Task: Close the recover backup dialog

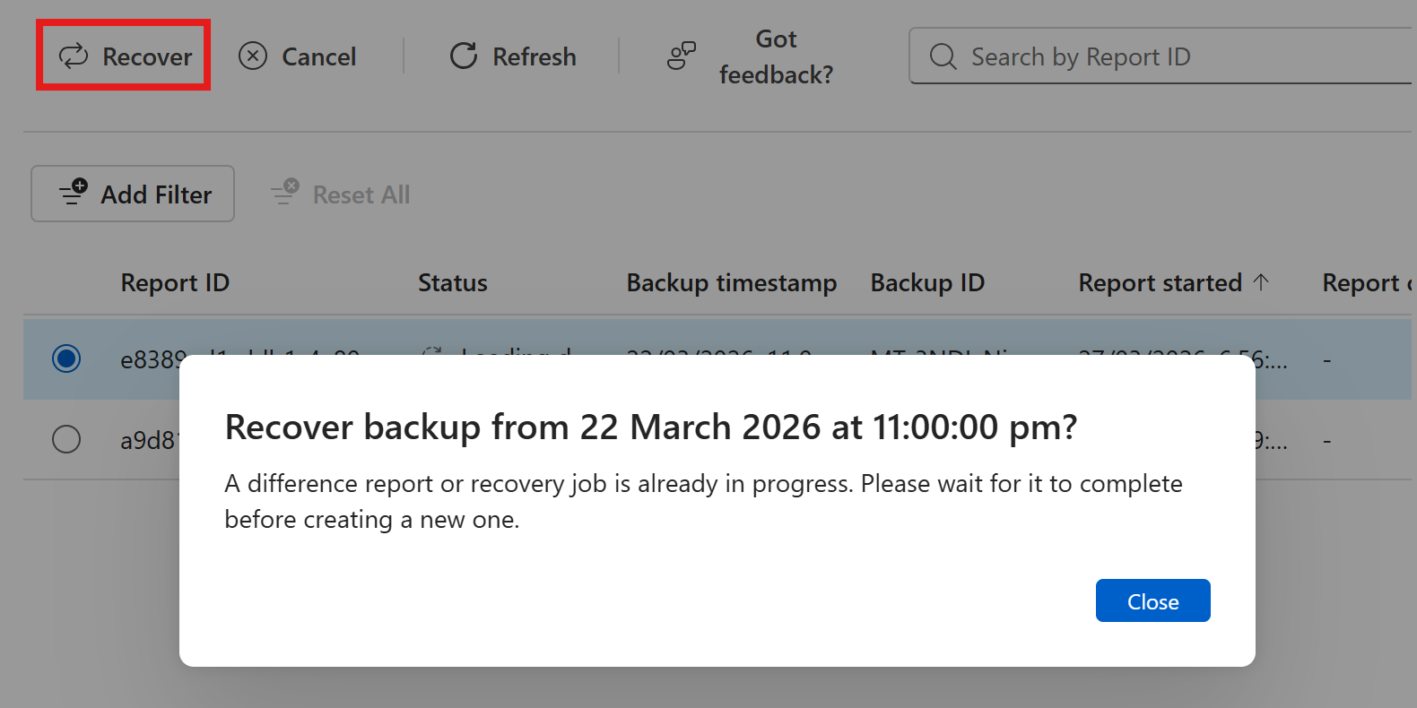Action: coord(1153,600)
